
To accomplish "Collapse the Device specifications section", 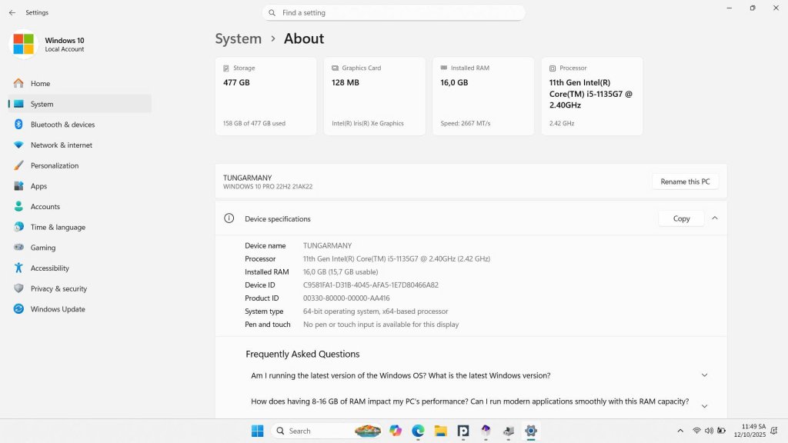I will pyautogui.click(x=714, y=218).
